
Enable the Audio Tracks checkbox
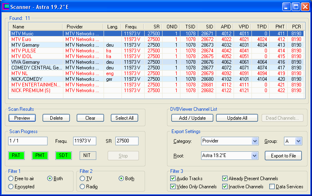tap(173, 179)
